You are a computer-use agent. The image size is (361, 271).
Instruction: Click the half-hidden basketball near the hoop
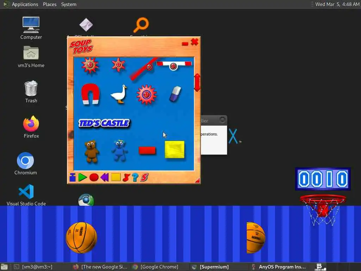pyautogui.click(x=256, y=238)
